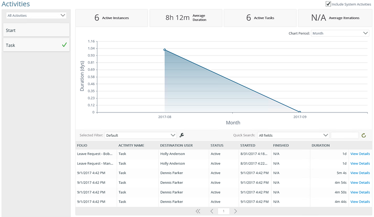Open the Selected Filter dropdown

141,135
